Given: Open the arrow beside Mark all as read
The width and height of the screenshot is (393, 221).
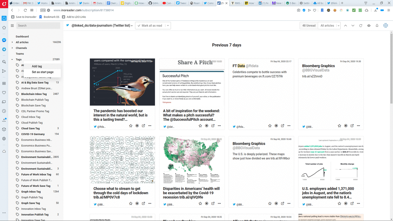Looking at the screenshot, I should coord(168,26).
